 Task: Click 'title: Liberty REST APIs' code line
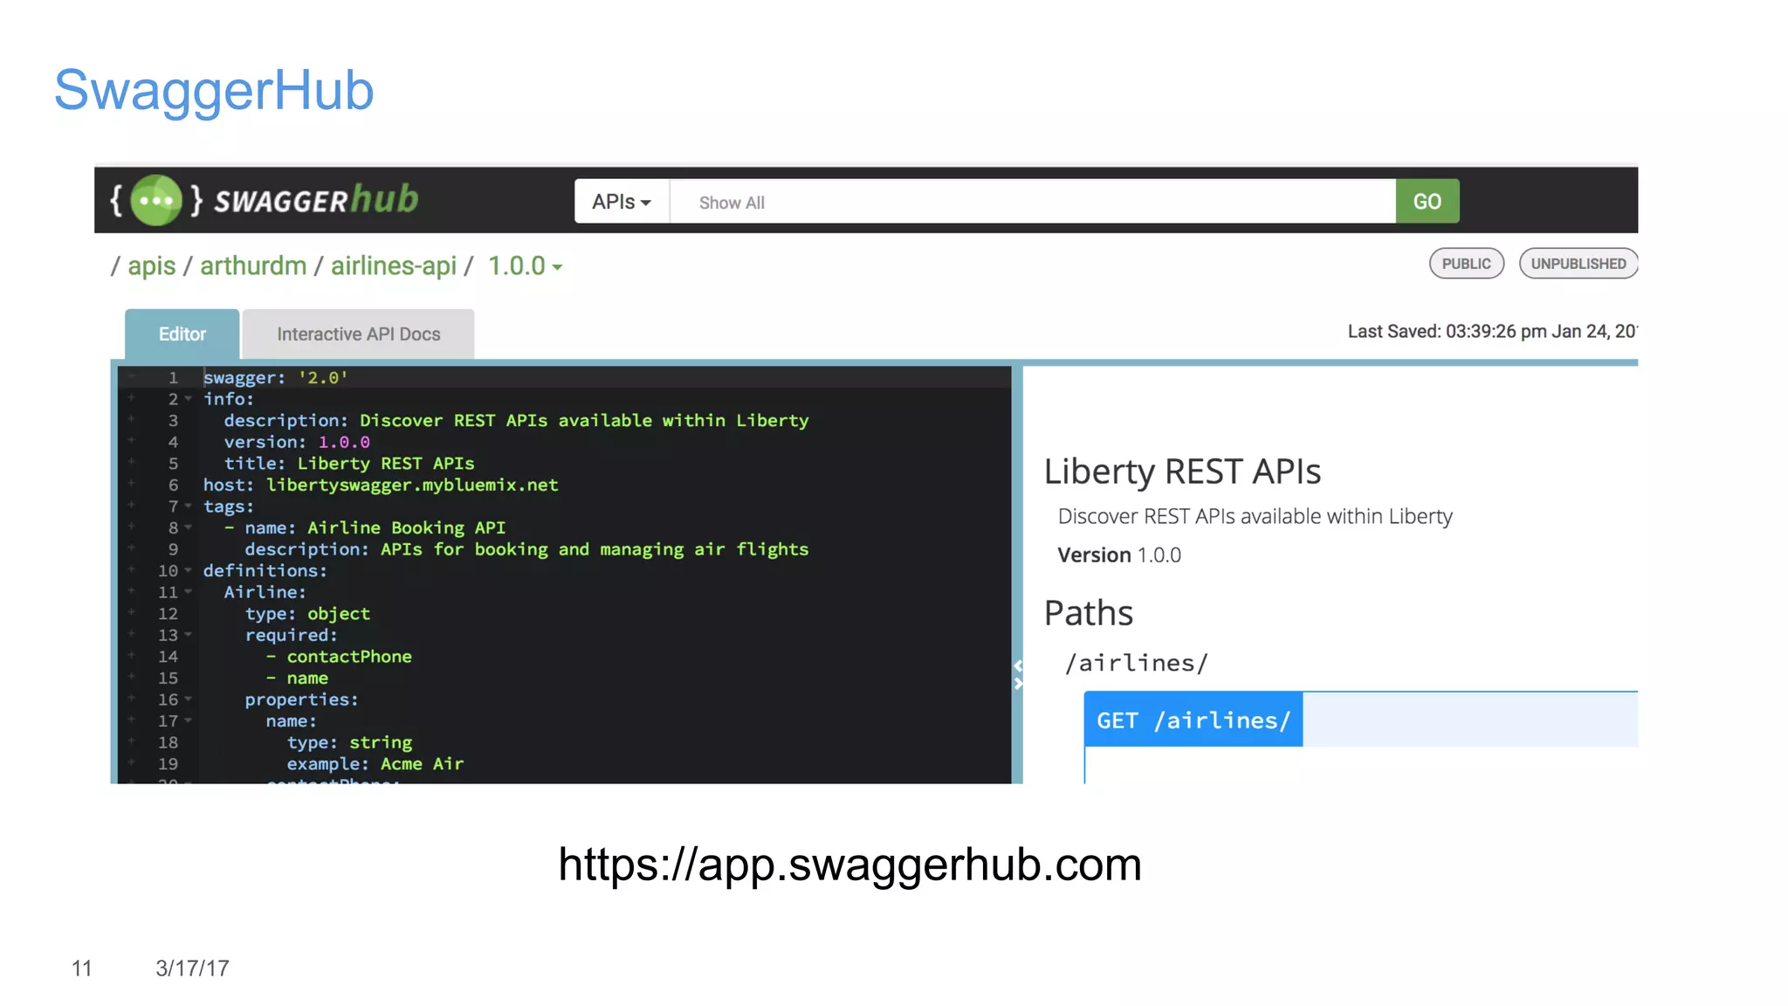click(x=349, y=464)
